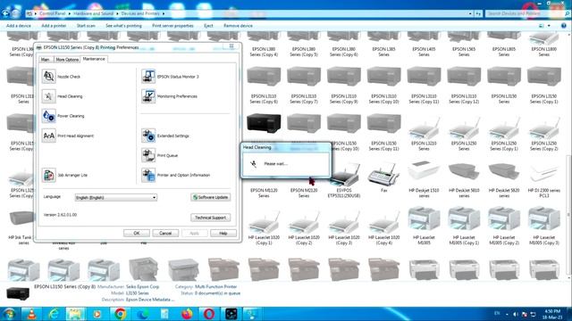
Task: Open Printer and Option Information
Action: pos(148,175)
